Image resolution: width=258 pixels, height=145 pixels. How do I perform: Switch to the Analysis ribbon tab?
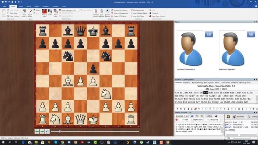click(x=46, y=6)
